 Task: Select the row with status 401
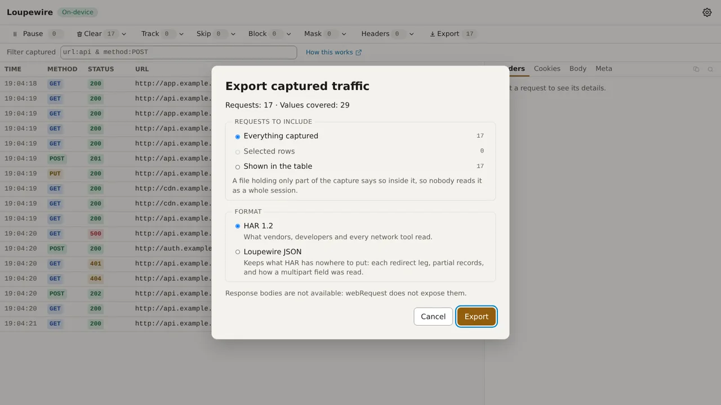tap(242, 264)
